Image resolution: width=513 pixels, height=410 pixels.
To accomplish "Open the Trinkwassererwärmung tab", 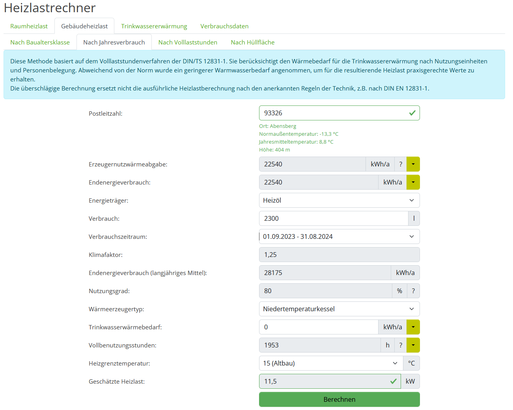I will (154, 26).
